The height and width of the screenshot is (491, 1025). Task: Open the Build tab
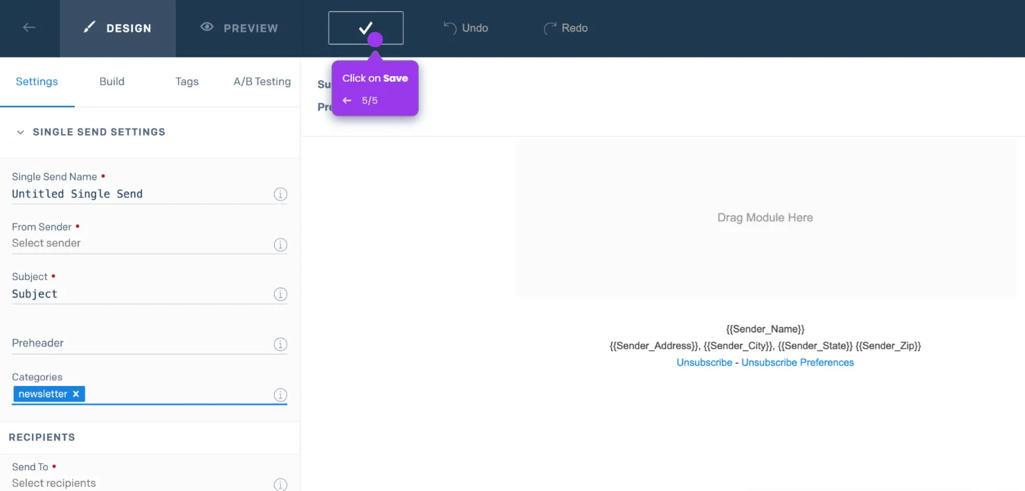pyautogui.click(x=112, y=82)
